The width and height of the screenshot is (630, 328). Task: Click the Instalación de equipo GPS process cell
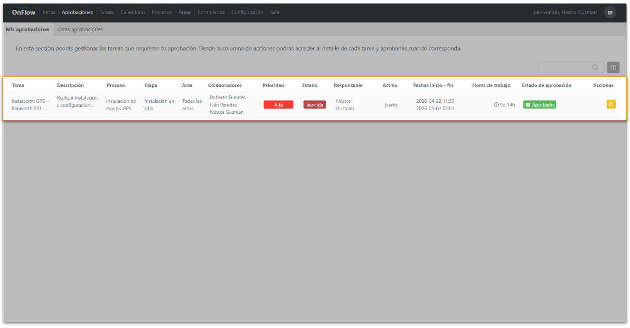[121, 105]
